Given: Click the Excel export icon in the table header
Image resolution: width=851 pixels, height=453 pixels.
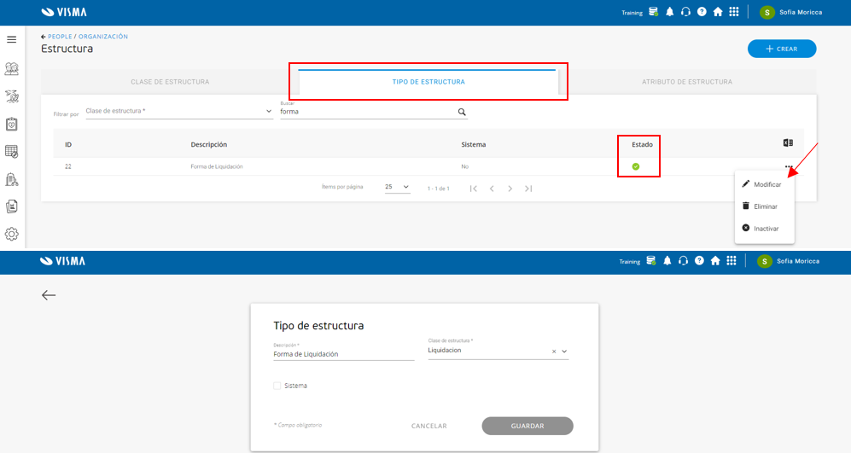Looking at the screenshot, I should (x=788, y=142).
